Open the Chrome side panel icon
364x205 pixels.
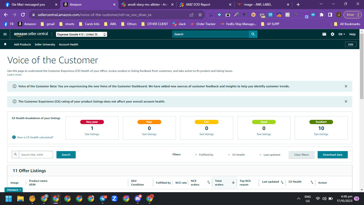click(330, 15)
